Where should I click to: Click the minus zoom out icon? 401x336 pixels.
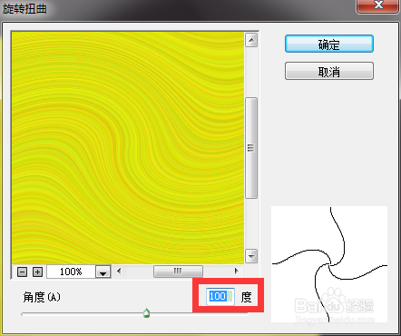click(x=22, y=272)
